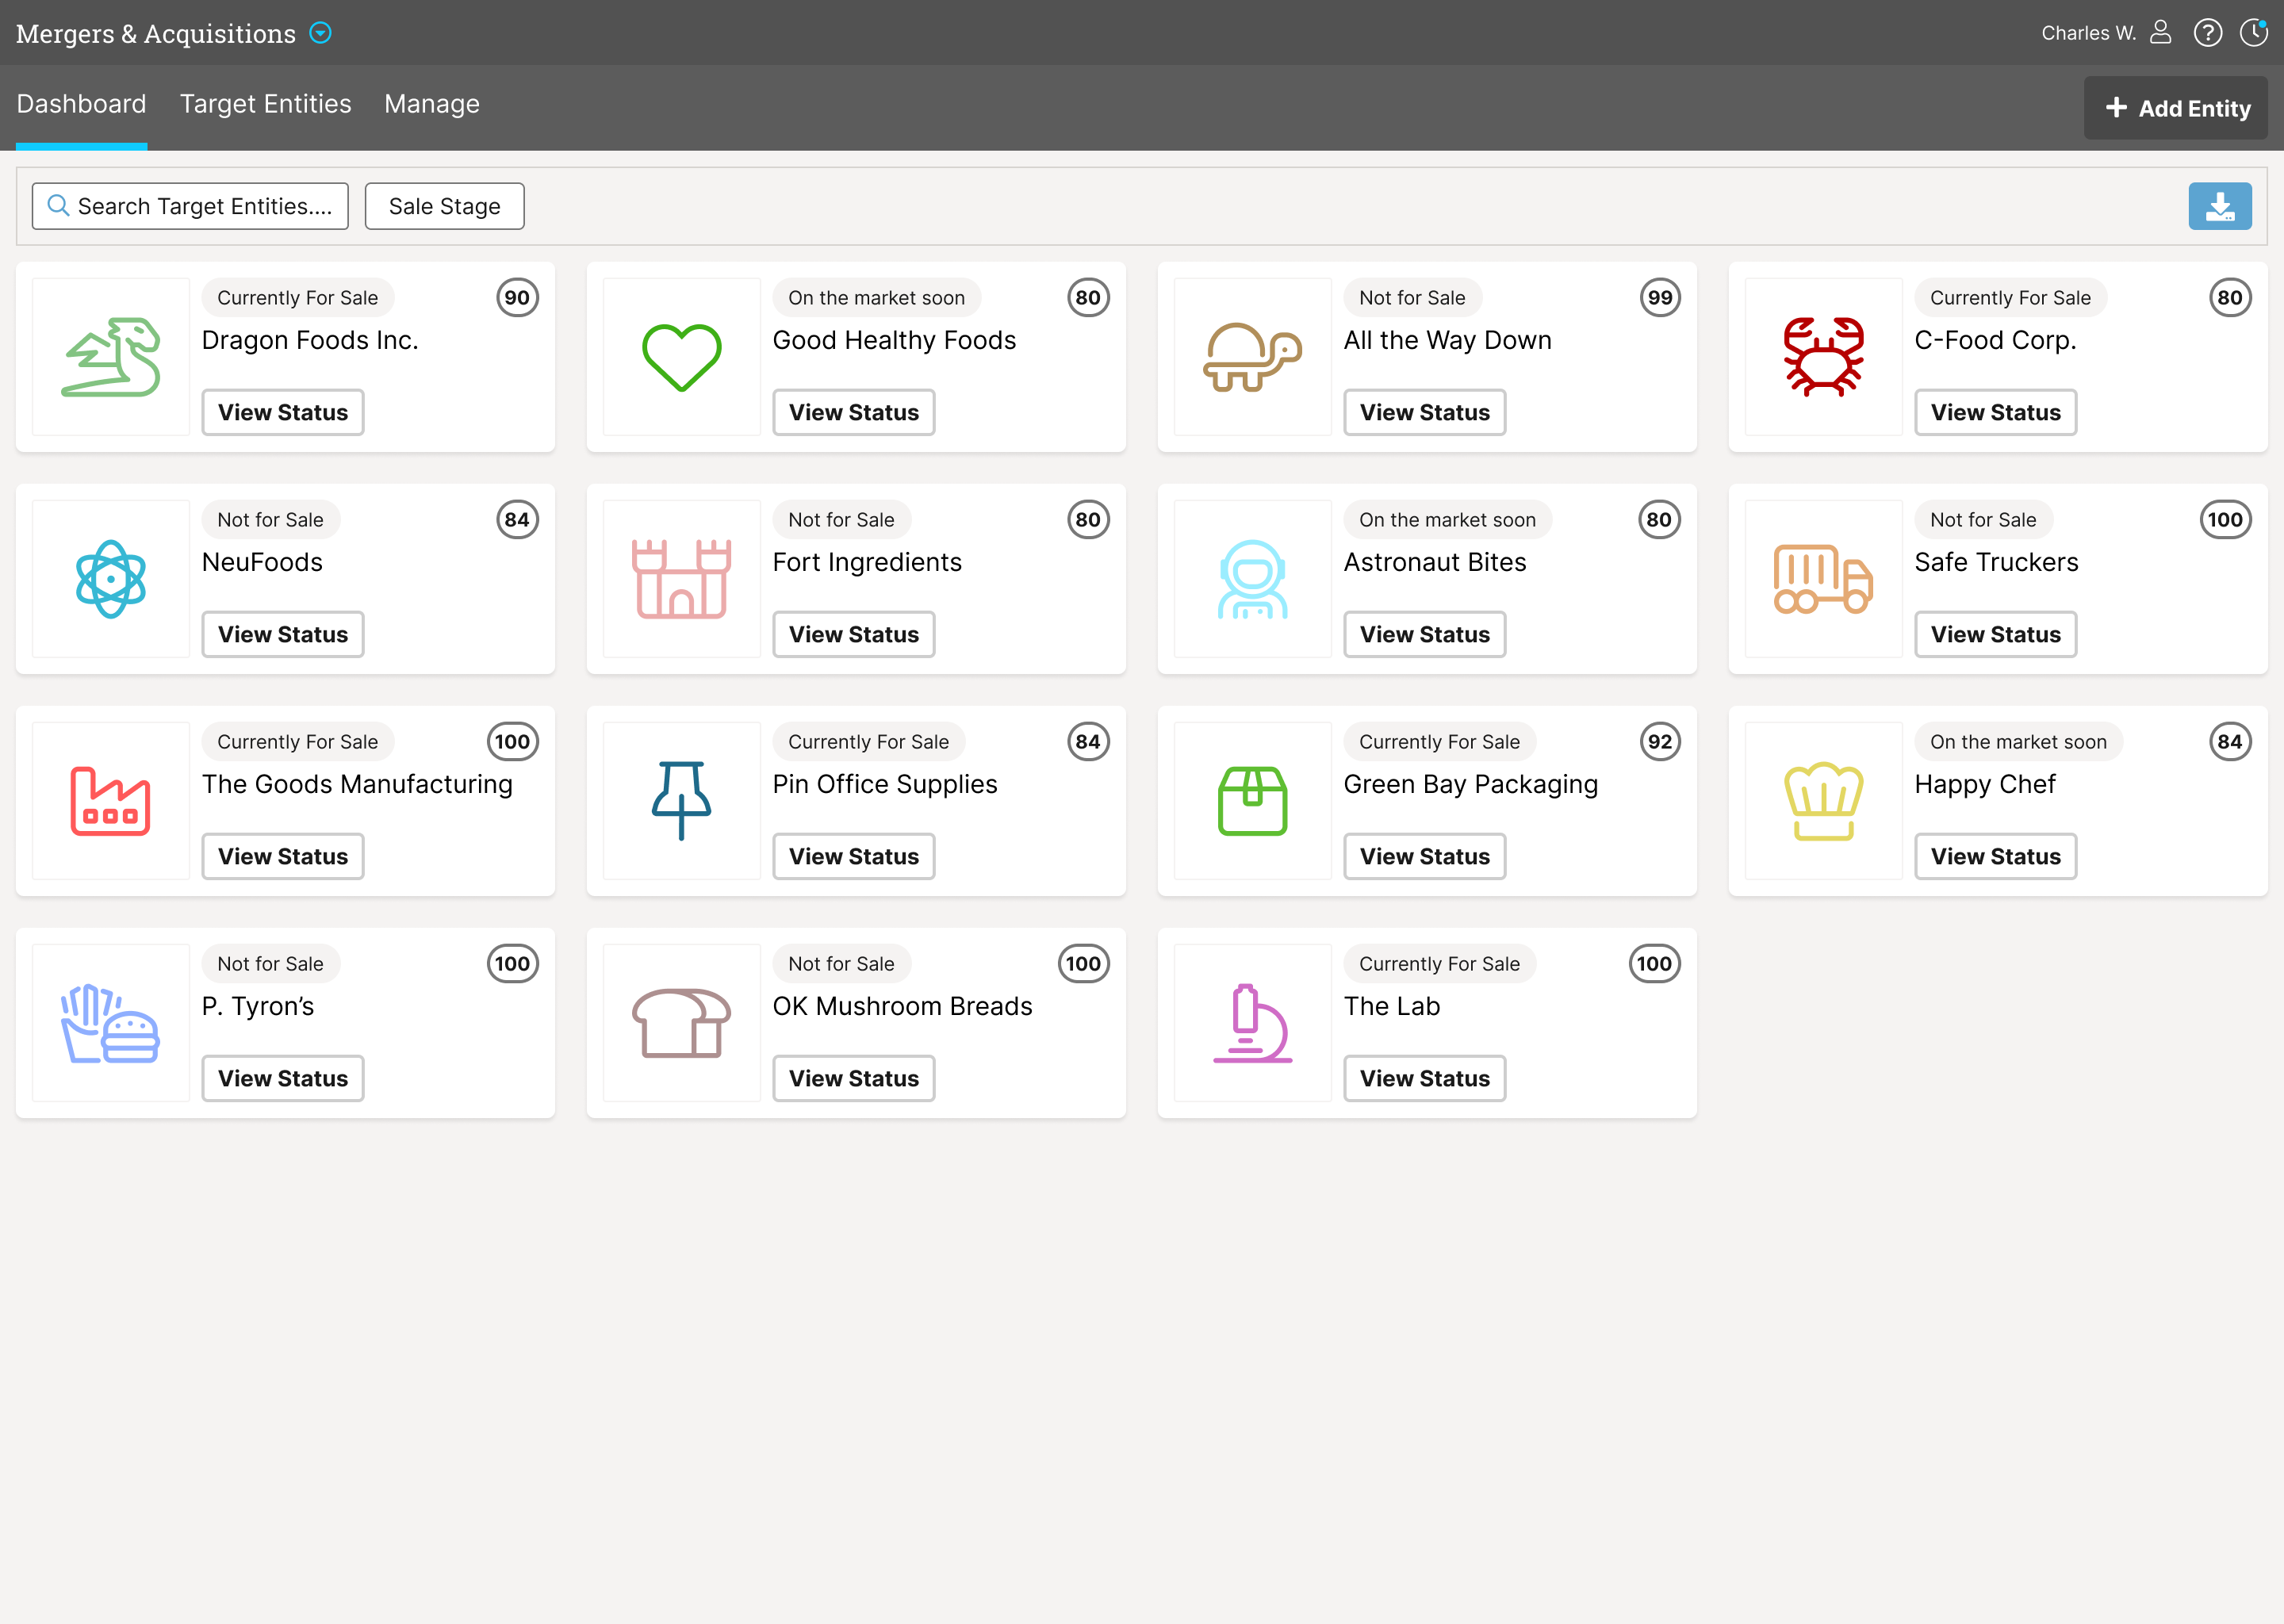Click the help question mark icon

click(x=2208, y=32)
